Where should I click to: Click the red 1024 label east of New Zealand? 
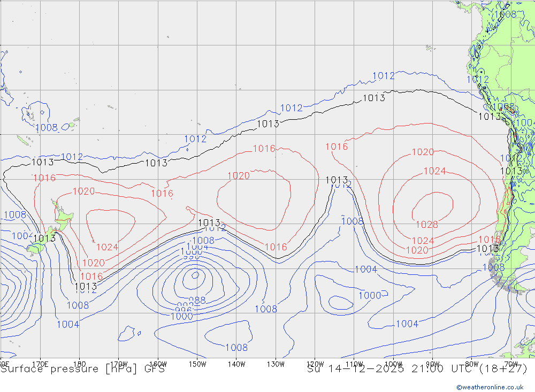click(107, 247)
